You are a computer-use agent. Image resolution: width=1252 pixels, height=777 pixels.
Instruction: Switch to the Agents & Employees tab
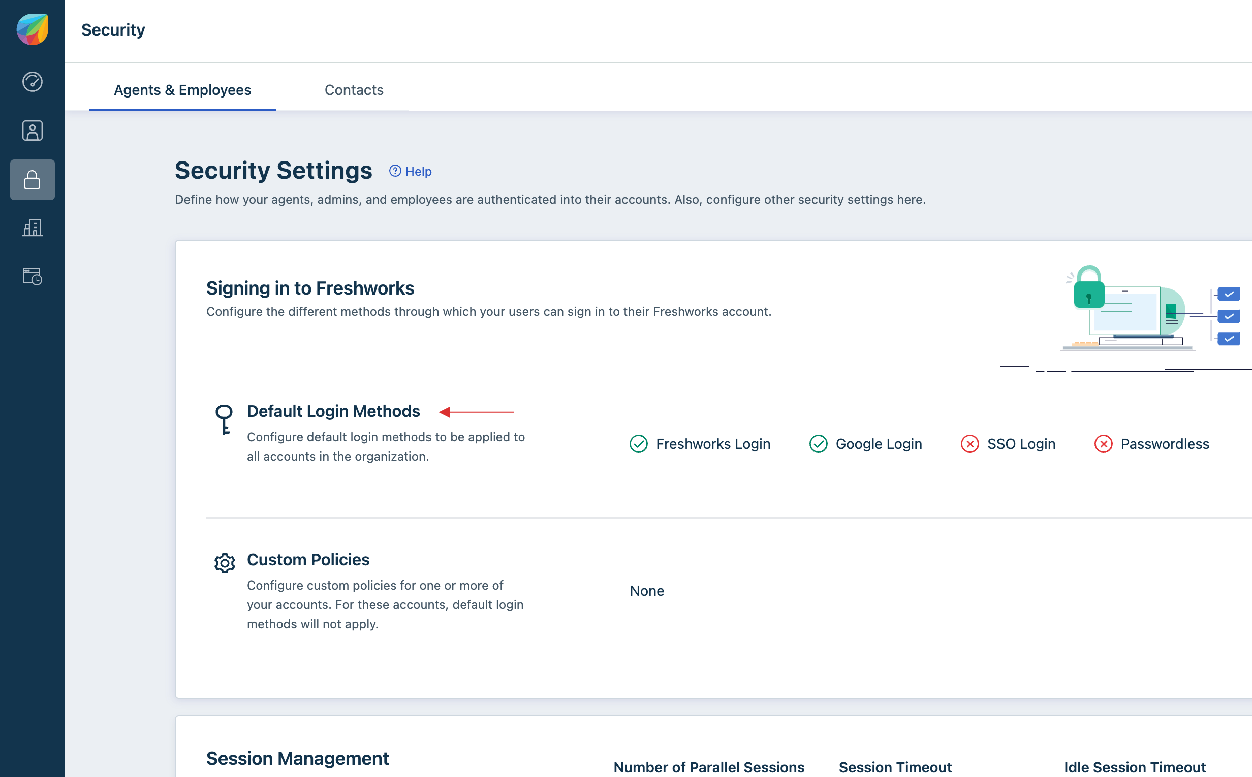click(x=182, y=90)
